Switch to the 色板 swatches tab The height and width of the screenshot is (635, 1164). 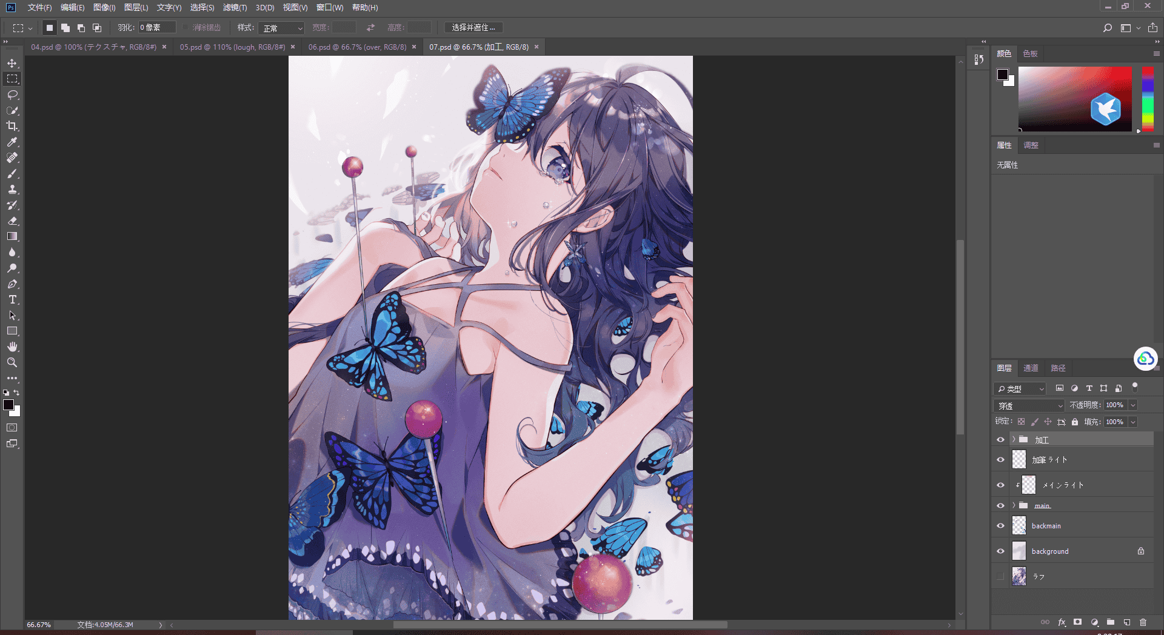(x=1030, y=53)
